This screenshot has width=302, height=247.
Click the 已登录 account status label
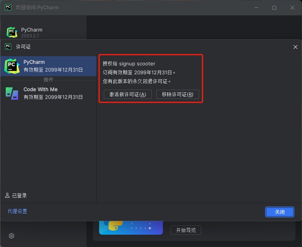(20, 195)
